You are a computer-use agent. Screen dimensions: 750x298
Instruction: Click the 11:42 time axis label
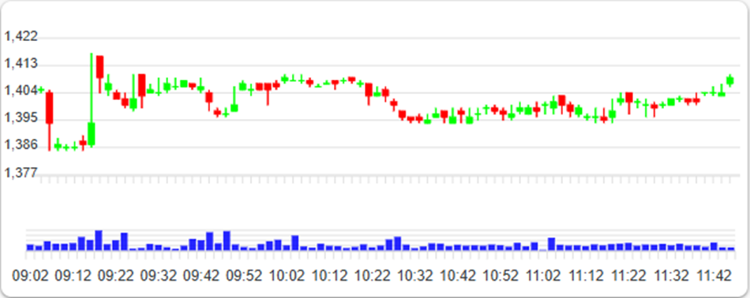(x=714, y=276)
